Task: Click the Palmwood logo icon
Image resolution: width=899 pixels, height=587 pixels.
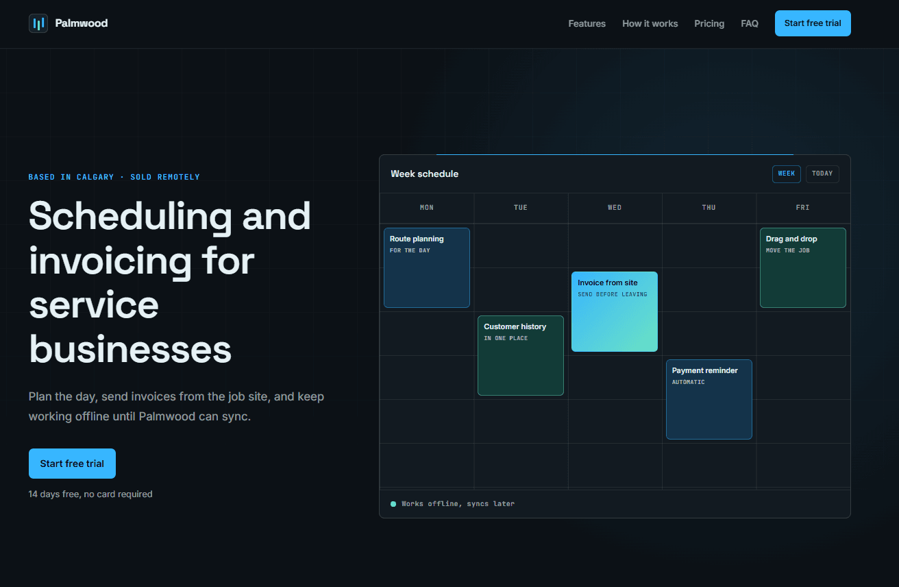Action: 38,23
